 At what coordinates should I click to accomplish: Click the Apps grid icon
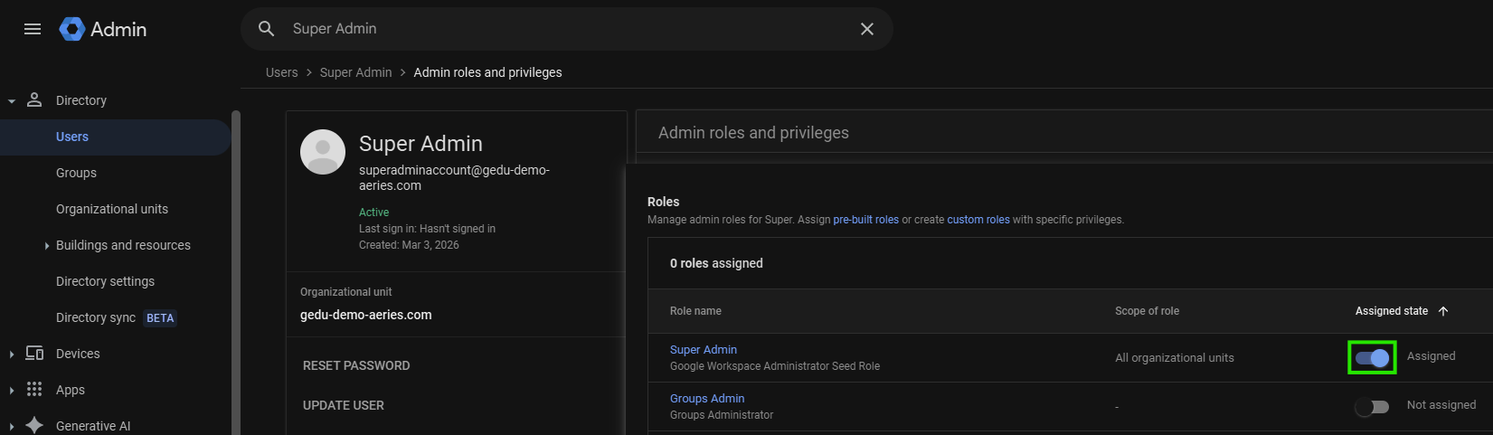(x=34, y=389)
